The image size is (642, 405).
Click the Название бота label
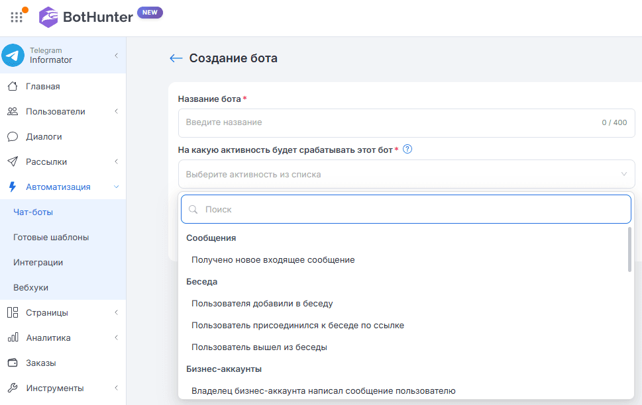click(209, 99)
